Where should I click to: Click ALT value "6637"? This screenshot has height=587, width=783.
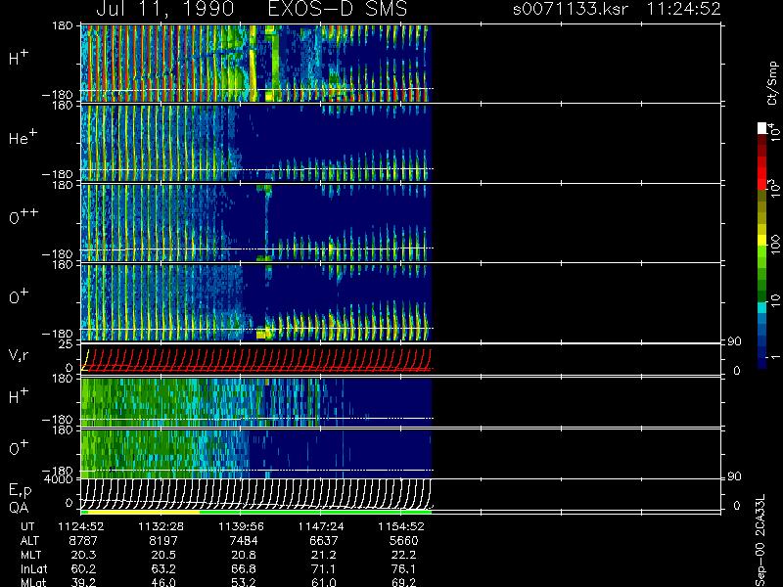pos(323,541)
